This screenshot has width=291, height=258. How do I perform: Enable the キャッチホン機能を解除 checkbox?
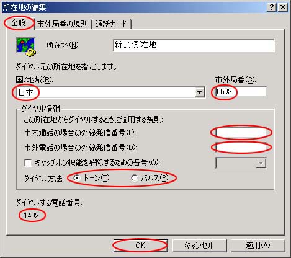pos(28,162)
